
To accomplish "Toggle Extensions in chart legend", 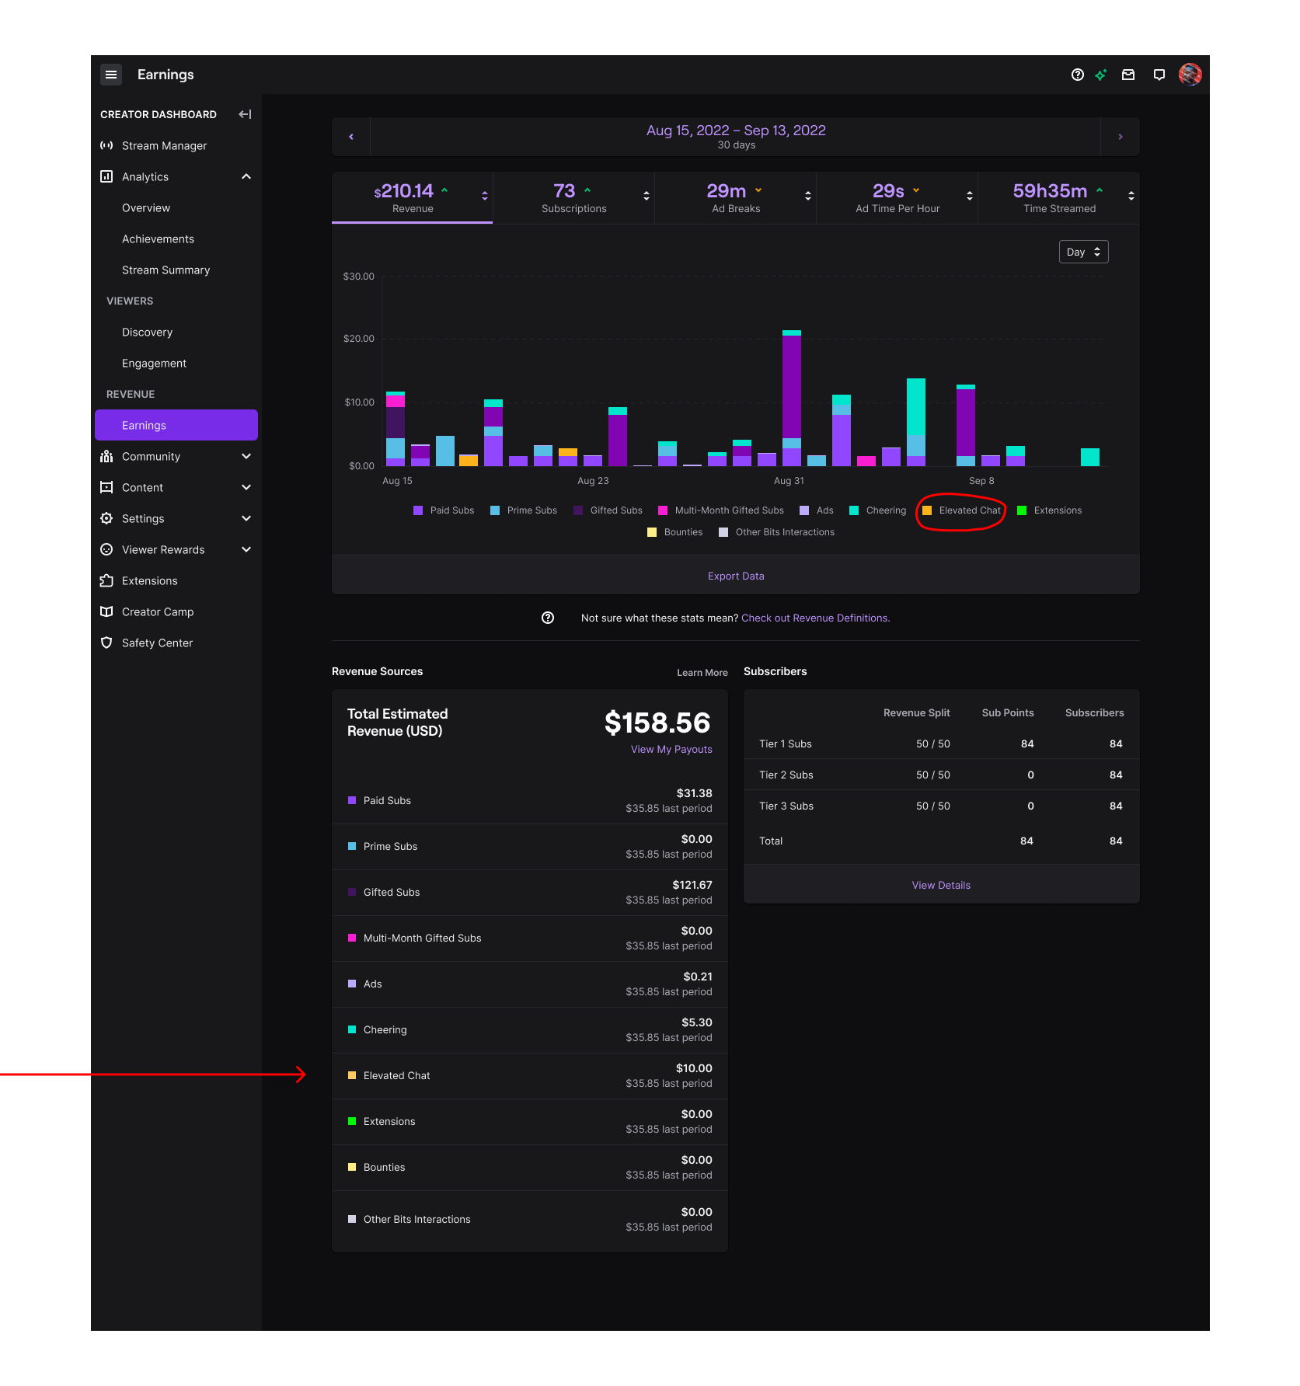I will point(1050,510).
